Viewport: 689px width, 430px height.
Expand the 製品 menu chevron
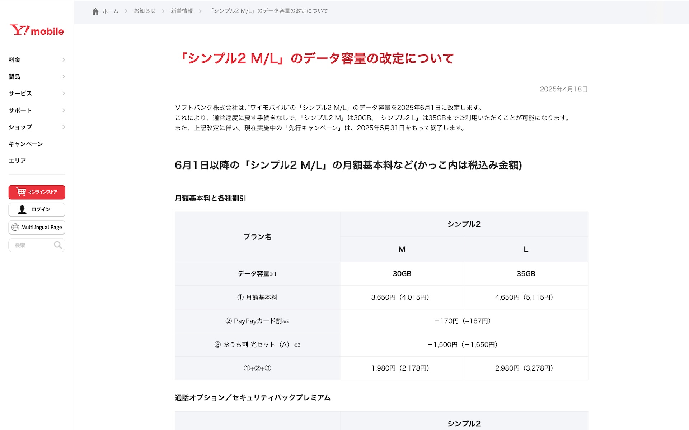pyautogui.click(x=64, y=77)
